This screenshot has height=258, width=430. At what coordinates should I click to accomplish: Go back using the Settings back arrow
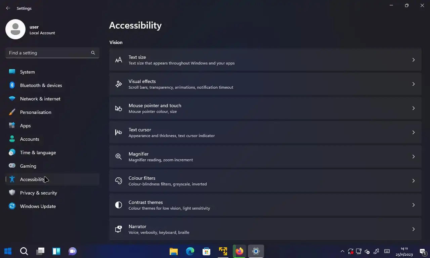click(x=8, y=8)
